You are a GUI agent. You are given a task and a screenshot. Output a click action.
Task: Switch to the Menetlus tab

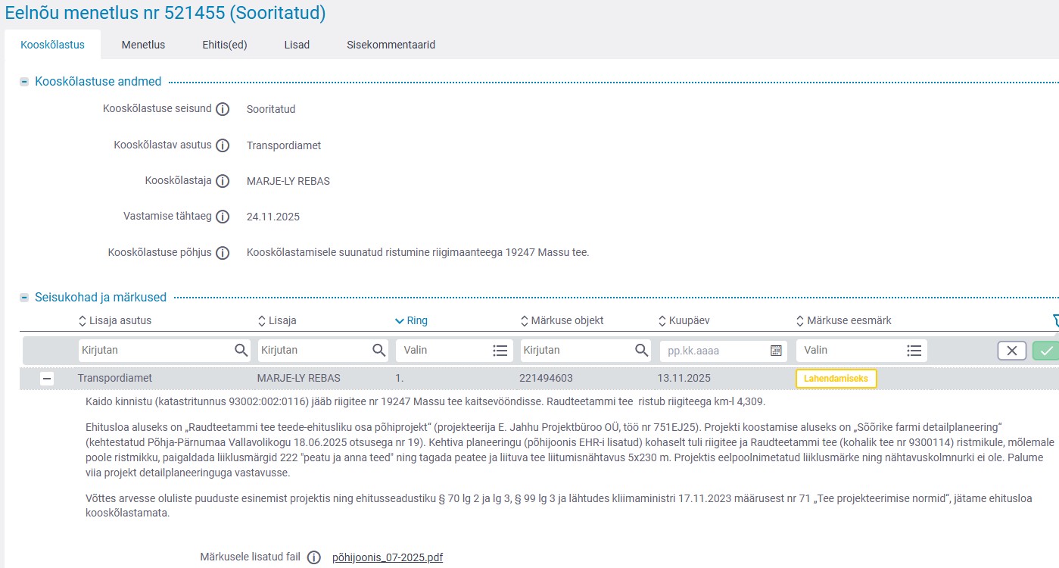pos(143,45)
